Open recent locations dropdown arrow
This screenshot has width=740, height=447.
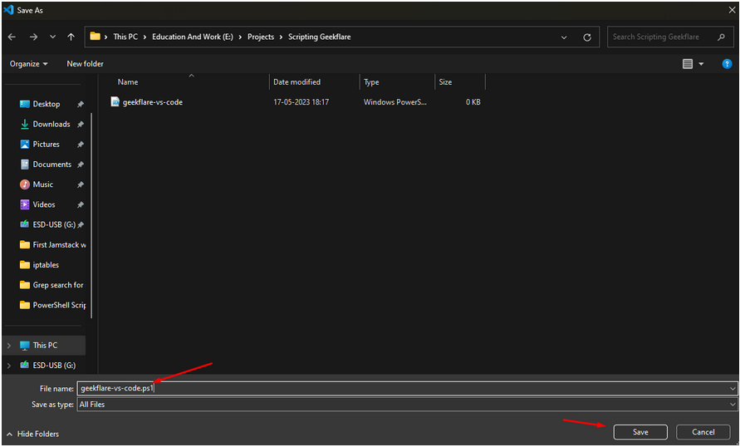click(52, 37)
